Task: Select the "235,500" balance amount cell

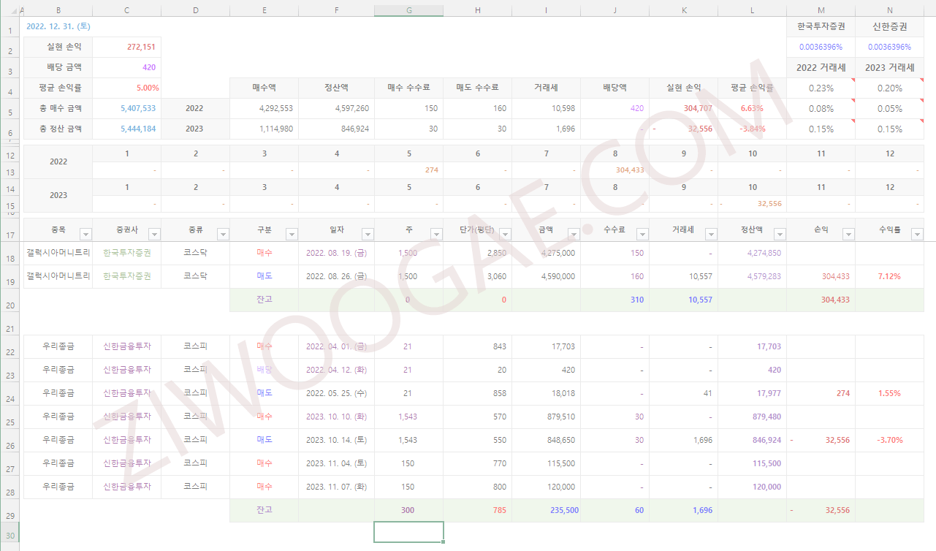Action: point(546,510)
